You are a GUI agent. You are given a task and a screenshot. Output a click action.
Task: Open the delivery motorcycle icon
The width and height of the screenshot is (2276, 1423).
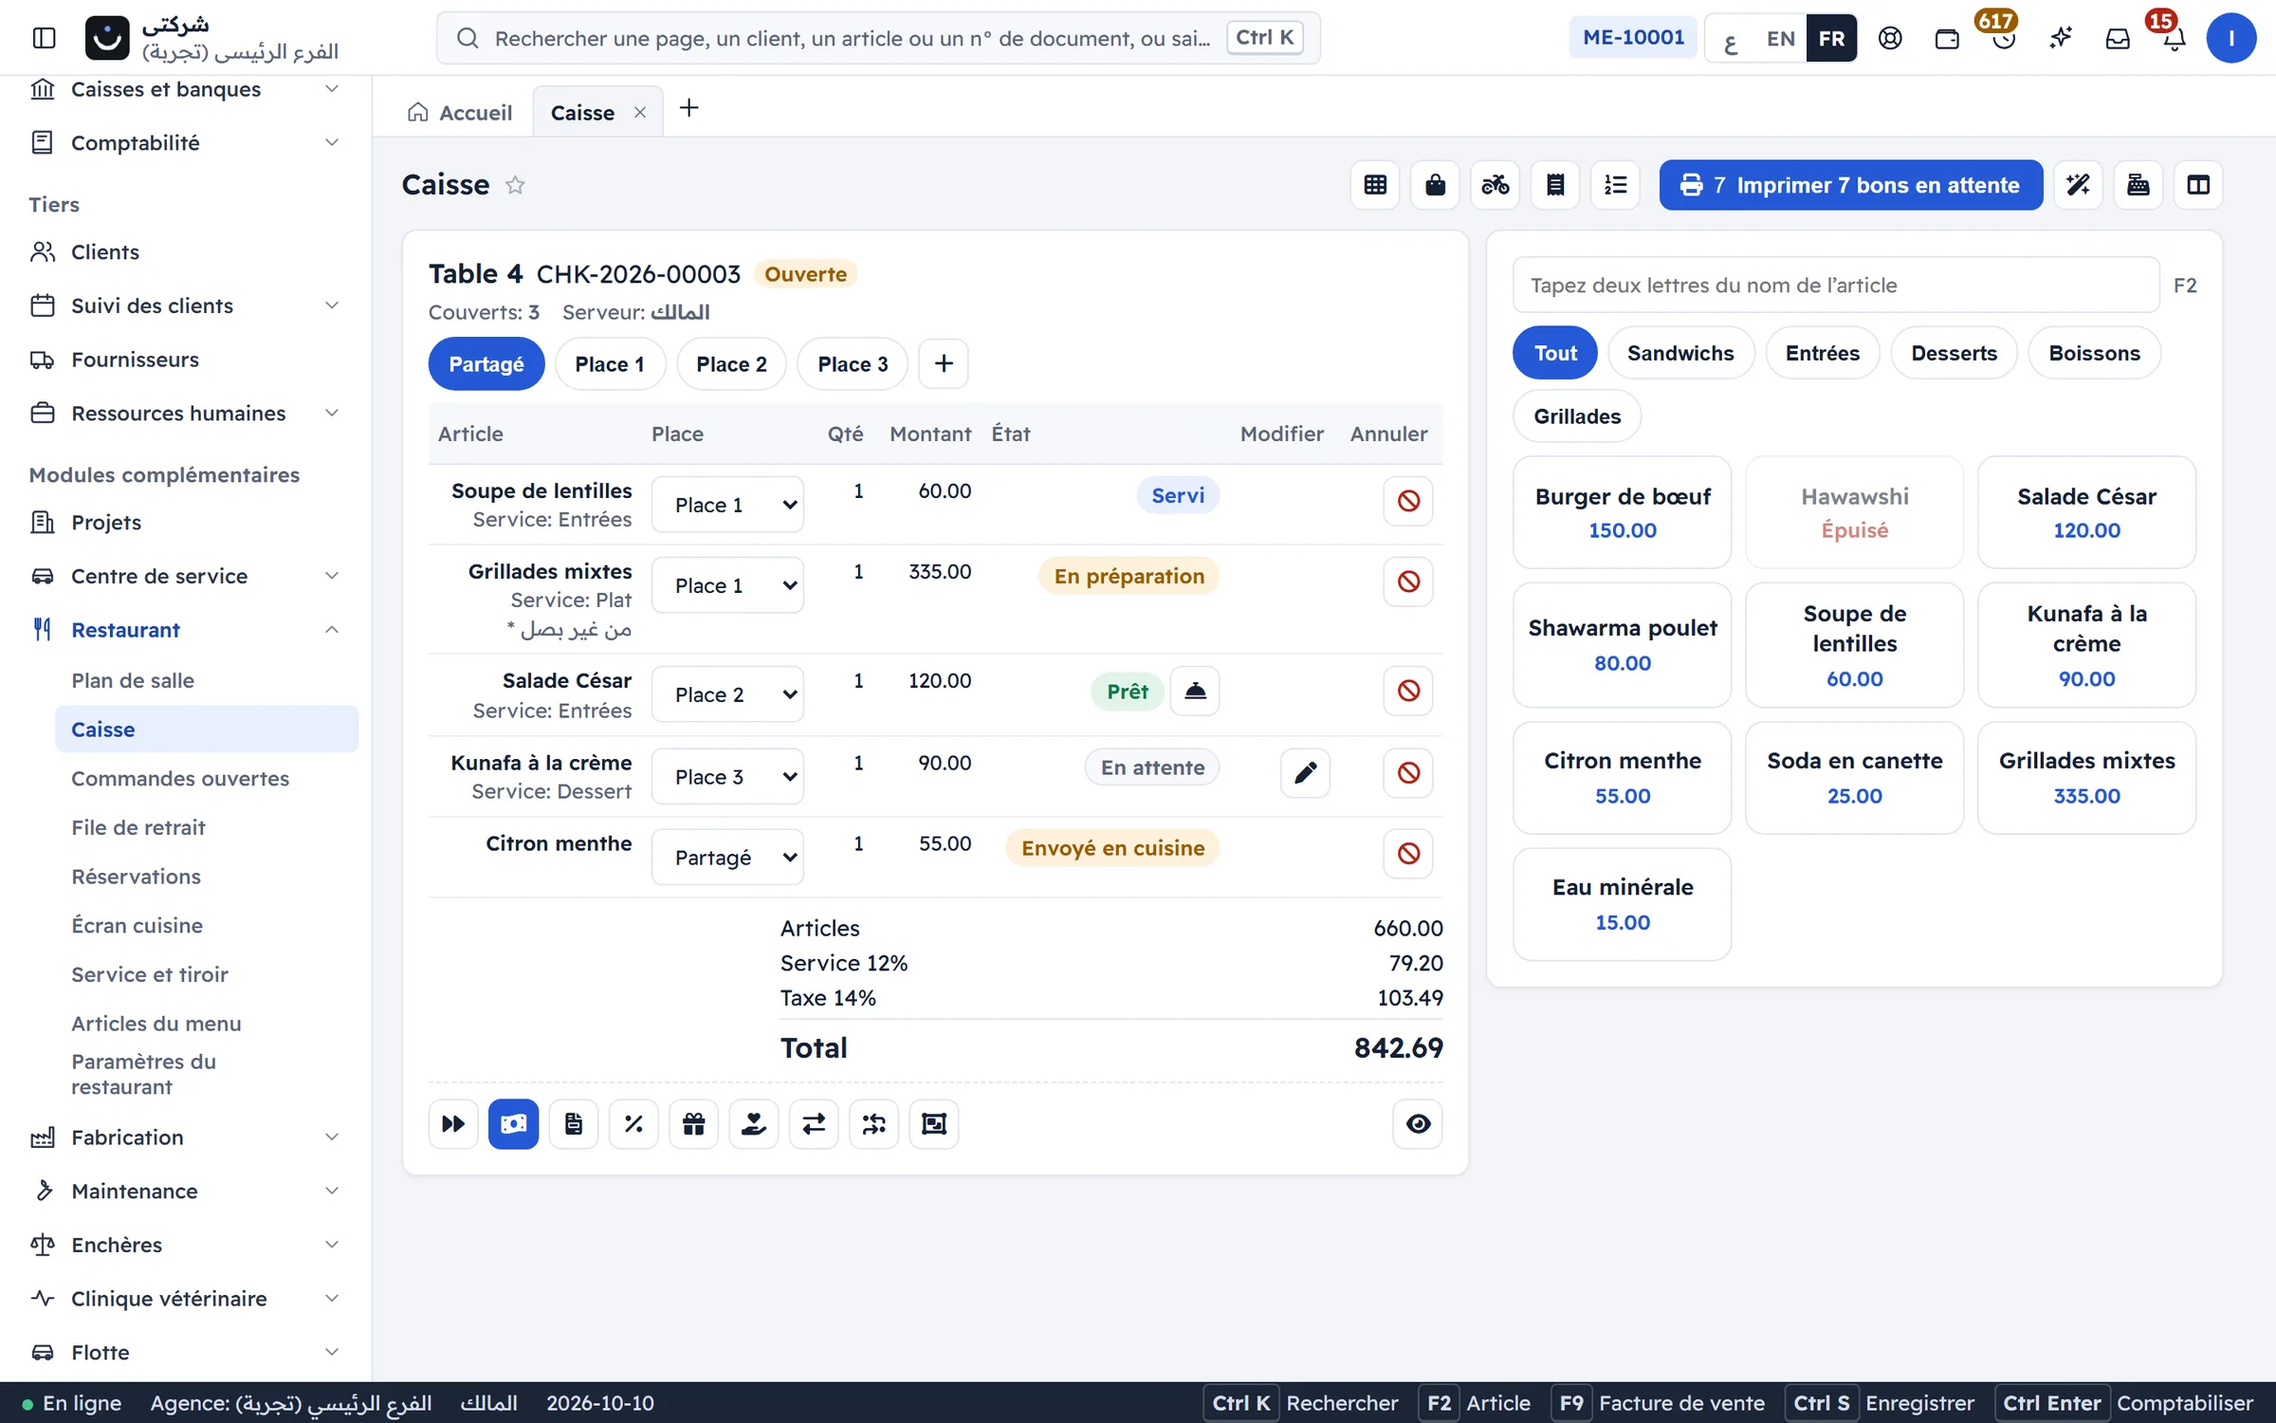pos(1496,185)
